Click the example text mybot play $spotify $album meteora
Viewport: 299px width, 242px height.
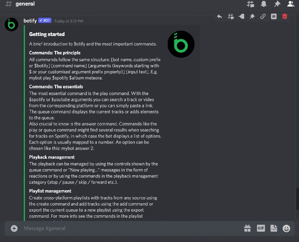[x=66, y=78]
